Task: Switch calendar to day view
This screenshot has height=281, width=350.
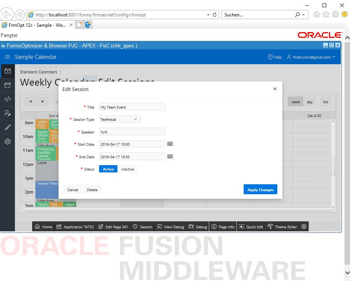Action: (309, 102)
